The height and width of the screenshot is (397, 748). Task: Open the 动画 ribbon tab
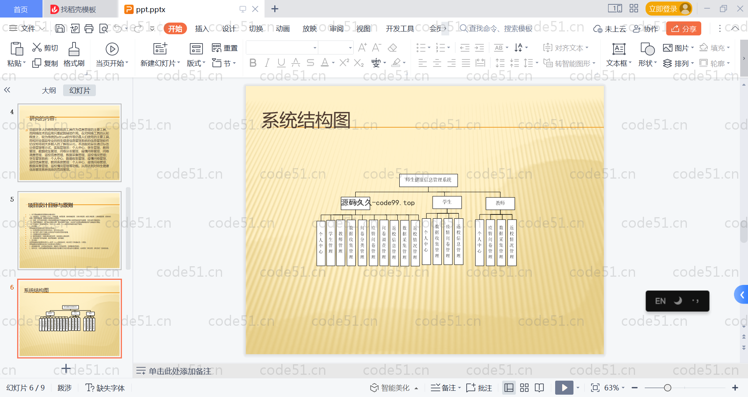(x=283, y=28)
